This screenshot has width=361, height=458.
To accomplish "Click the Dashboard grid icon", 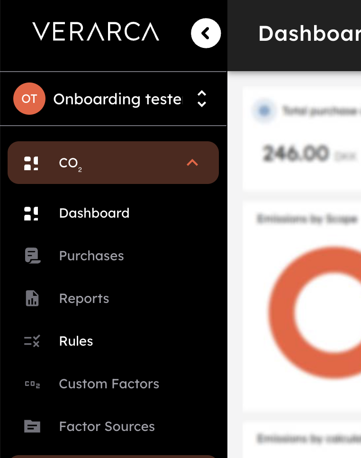I will [x=31, y=213].
